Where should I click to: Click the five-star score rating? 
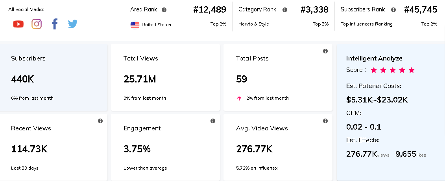392,70
